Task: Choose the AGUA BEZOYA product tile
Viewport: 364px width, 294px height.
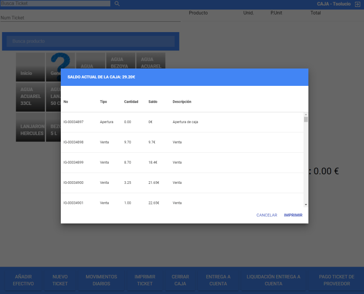Action: click(x=120, y=61)
